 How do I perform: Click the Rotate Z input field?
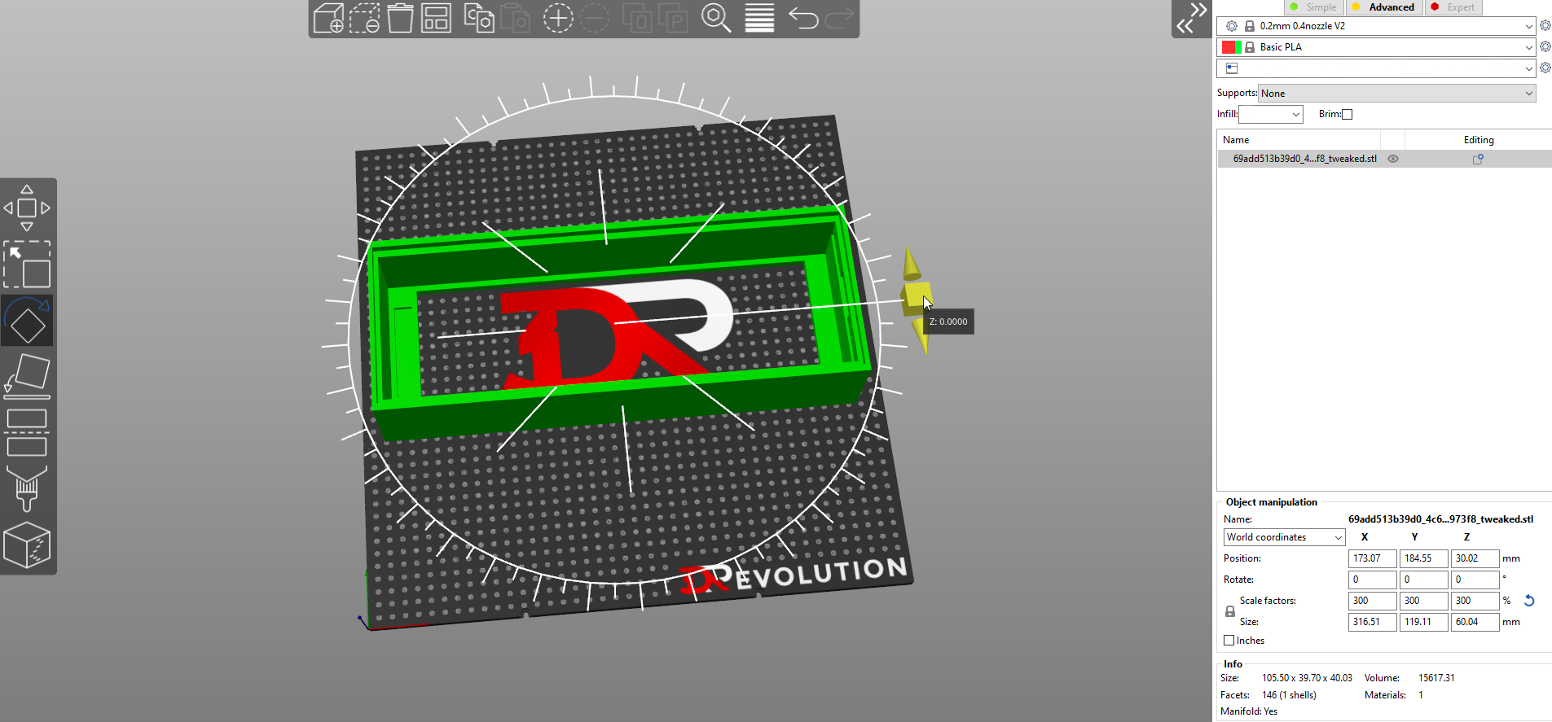[1475, 580]
